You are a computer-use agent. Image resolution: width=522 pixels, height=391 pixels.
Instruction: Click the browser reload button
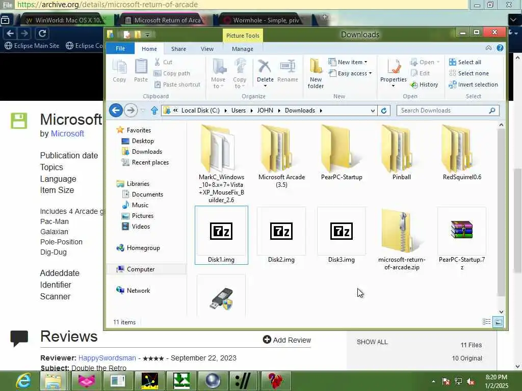coord(42,34)
